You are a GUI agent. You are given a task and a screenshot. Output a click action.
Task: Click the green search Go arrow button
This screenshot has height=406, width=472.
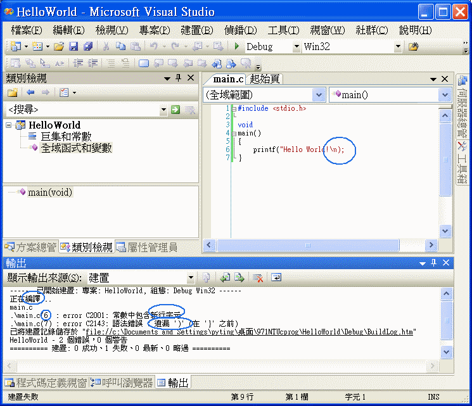(175, 110)
